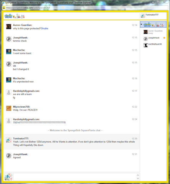170x184 pixels.
Task: Click the SpongeBob wiki logo in header
Action: click(x=15, y=16)
